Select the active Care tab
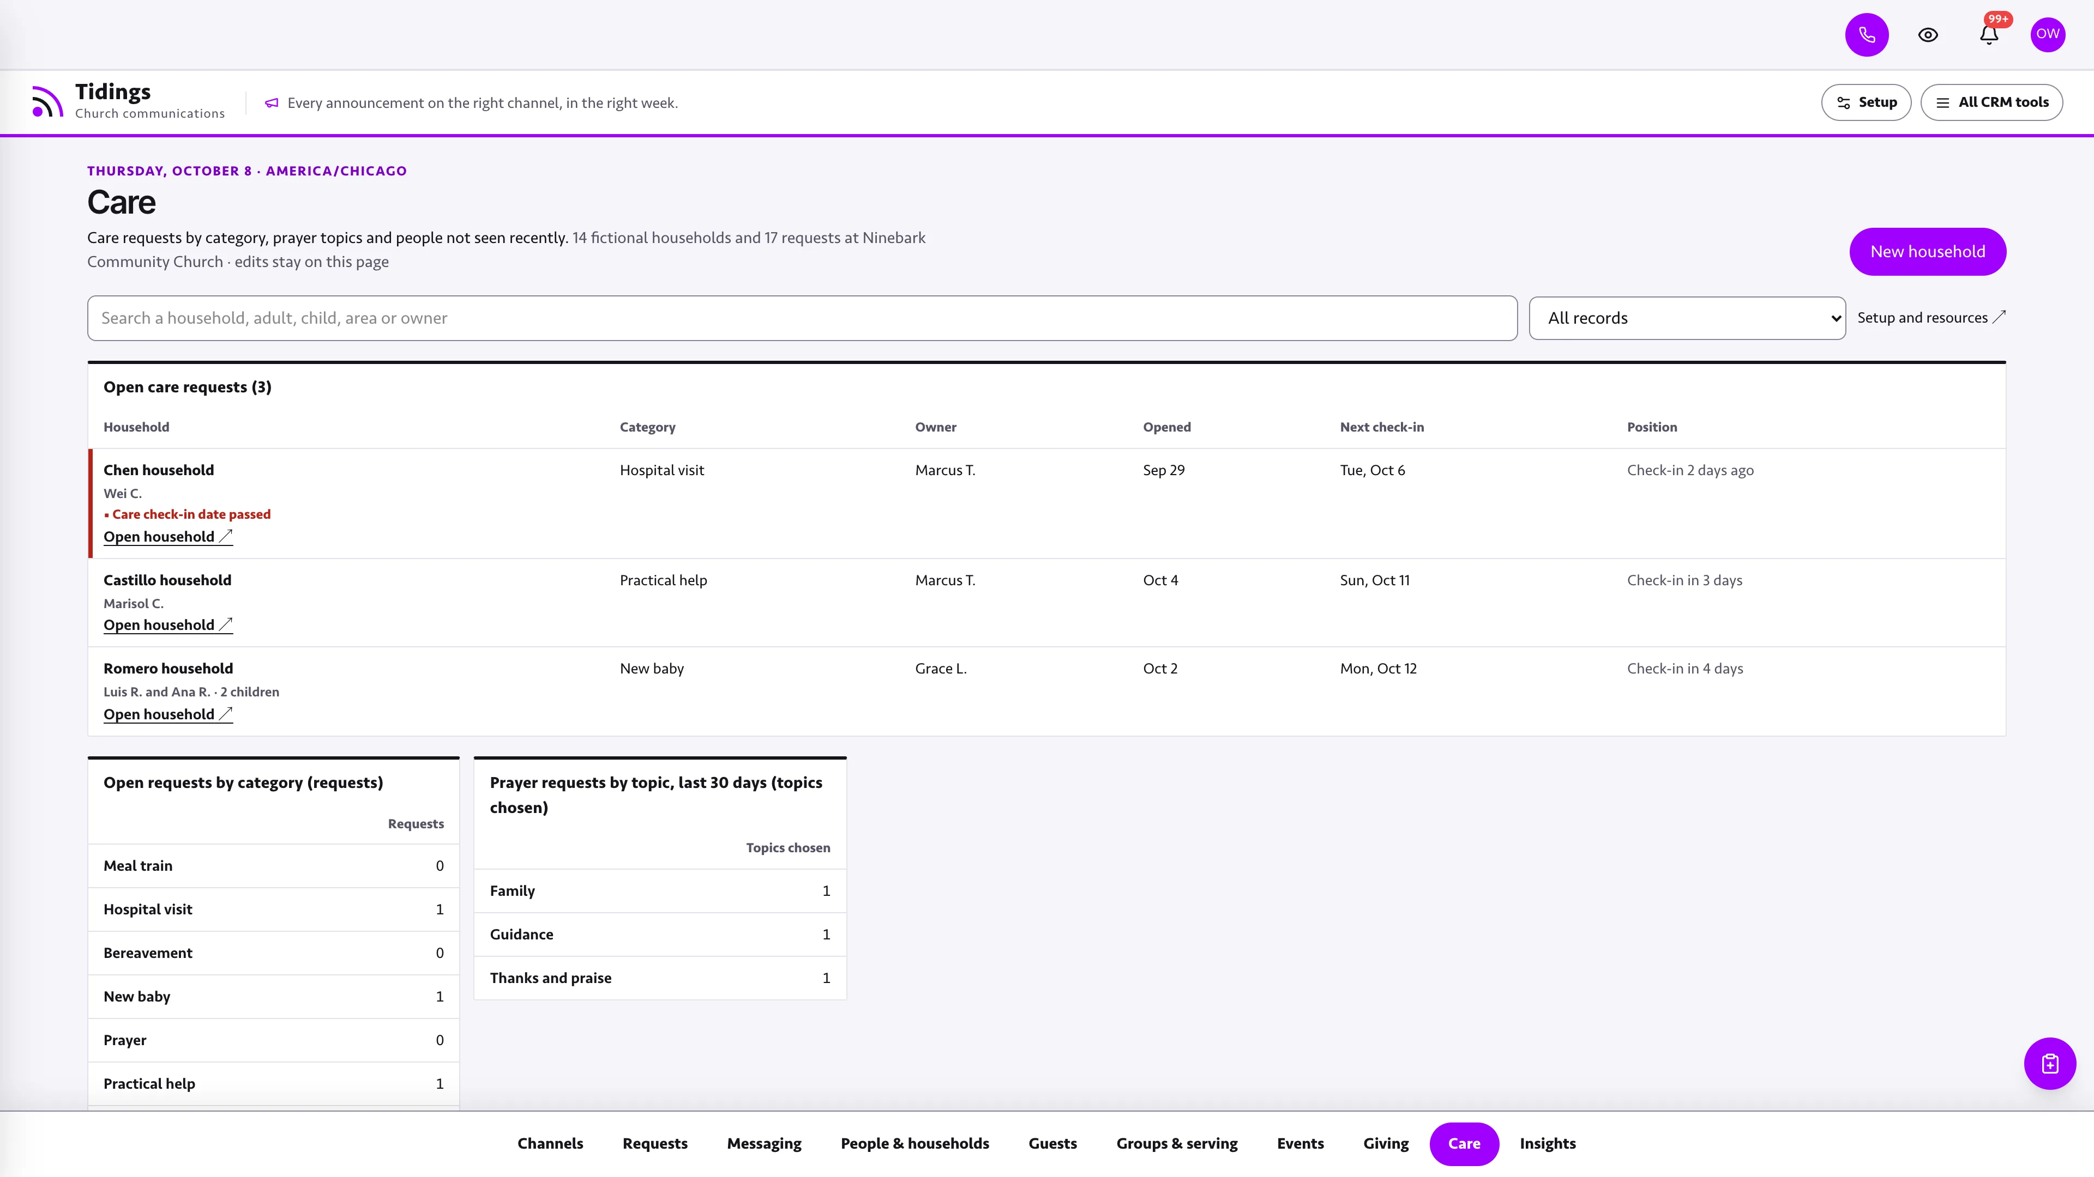Screen dimensions: 2094x1177 1464,1144
